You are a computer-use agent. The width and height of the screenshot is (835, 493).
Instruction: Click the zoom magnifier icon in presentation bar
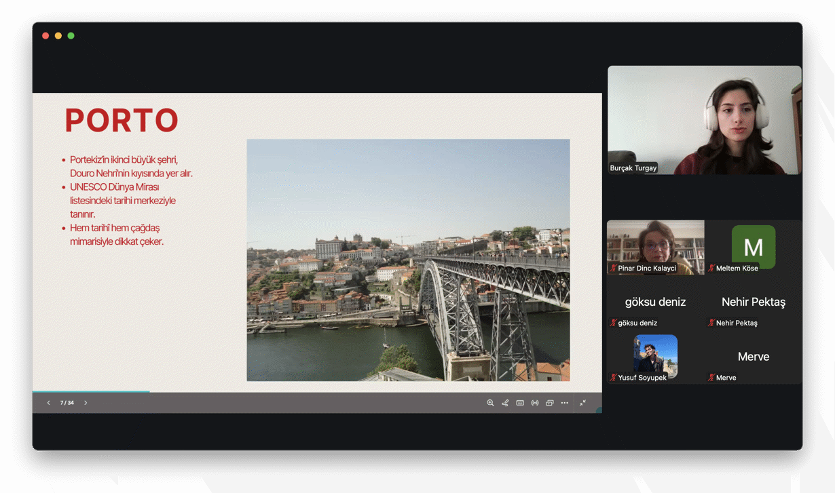pyautogui.click(x=490, y=403)
